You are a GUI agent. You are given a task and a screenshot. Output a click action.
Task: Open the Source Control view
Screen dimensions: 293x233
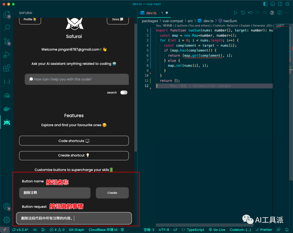(7, 41)
